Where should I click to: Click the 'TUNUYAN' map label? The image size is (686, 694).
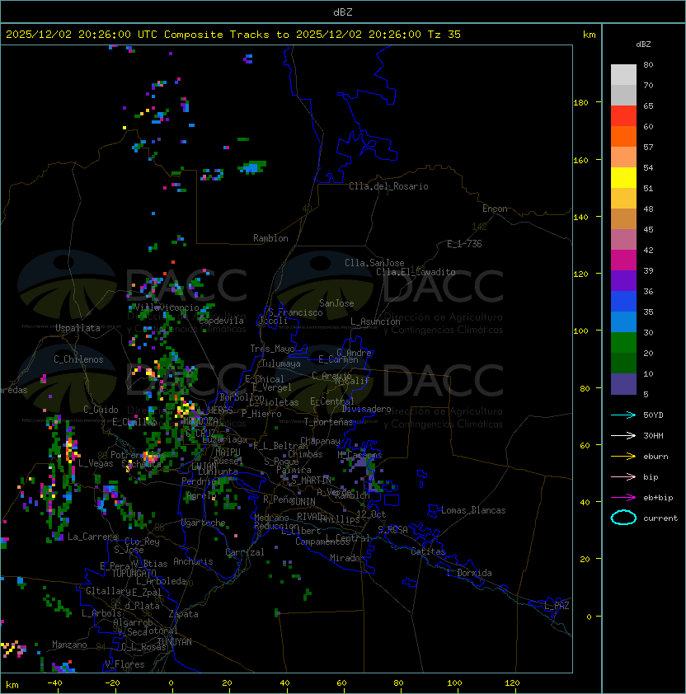pos(175,642)
